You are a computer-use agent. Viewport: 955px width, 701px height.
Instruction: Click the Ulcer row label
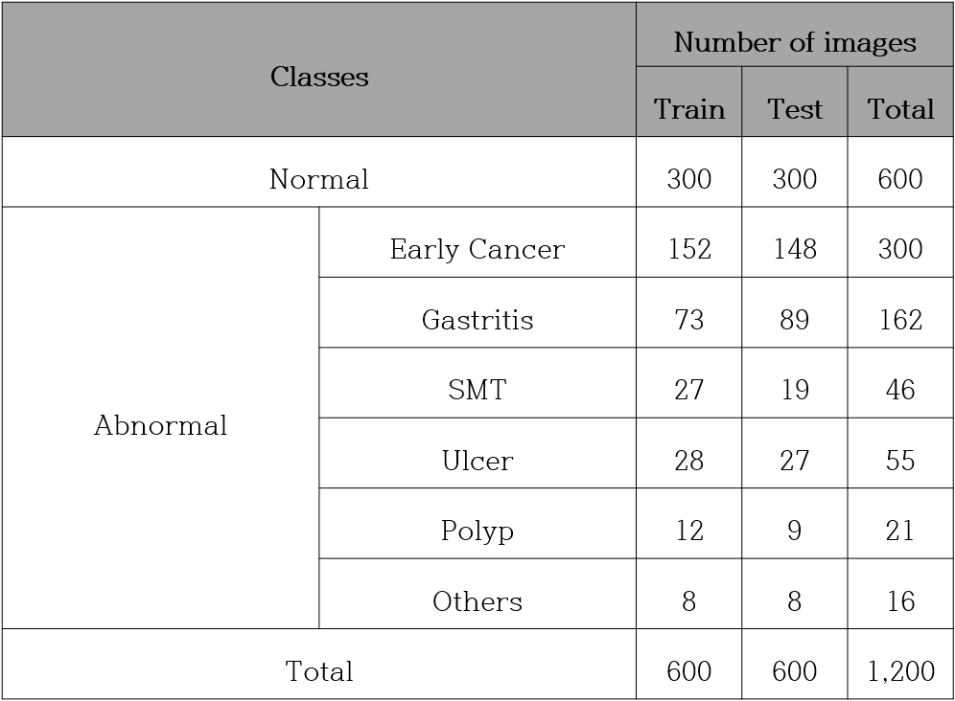[477, 453]
